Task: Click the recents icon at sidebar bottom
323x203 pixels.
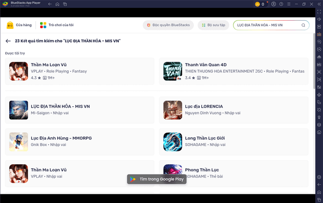Action: click(x=319, y=200)
